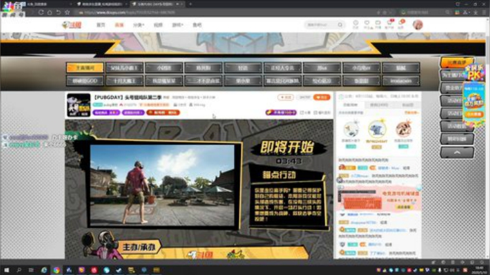
Task: Open the followed-streams heart icon
Action: coord(367,25)
